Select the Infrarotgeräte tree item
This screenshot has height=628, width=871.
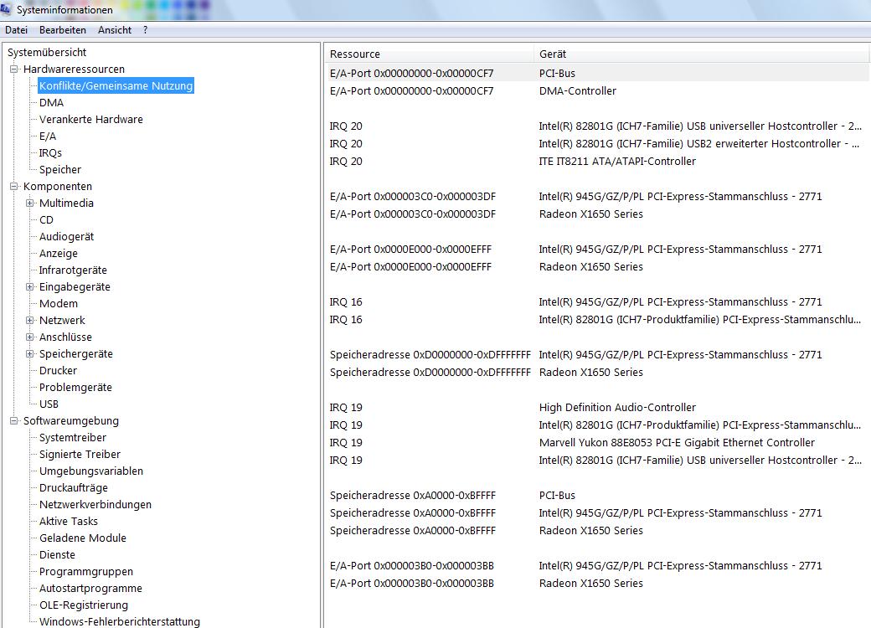point(73,270)
